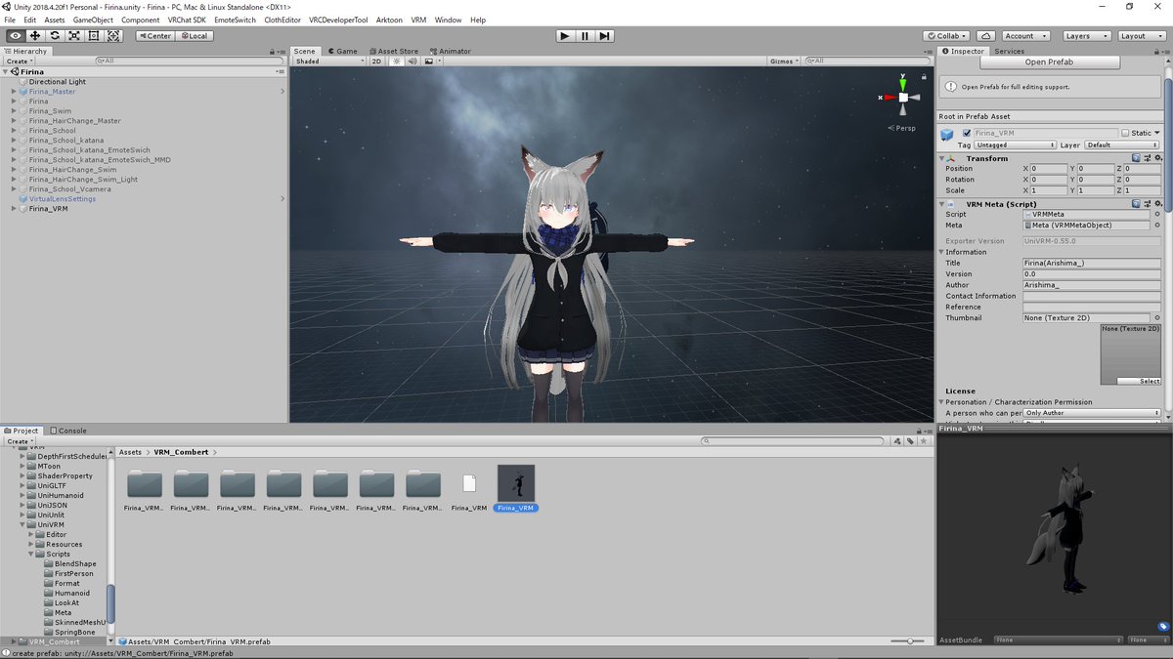
Task: Click the Open Prefab button
Action: click(1049, 62)
